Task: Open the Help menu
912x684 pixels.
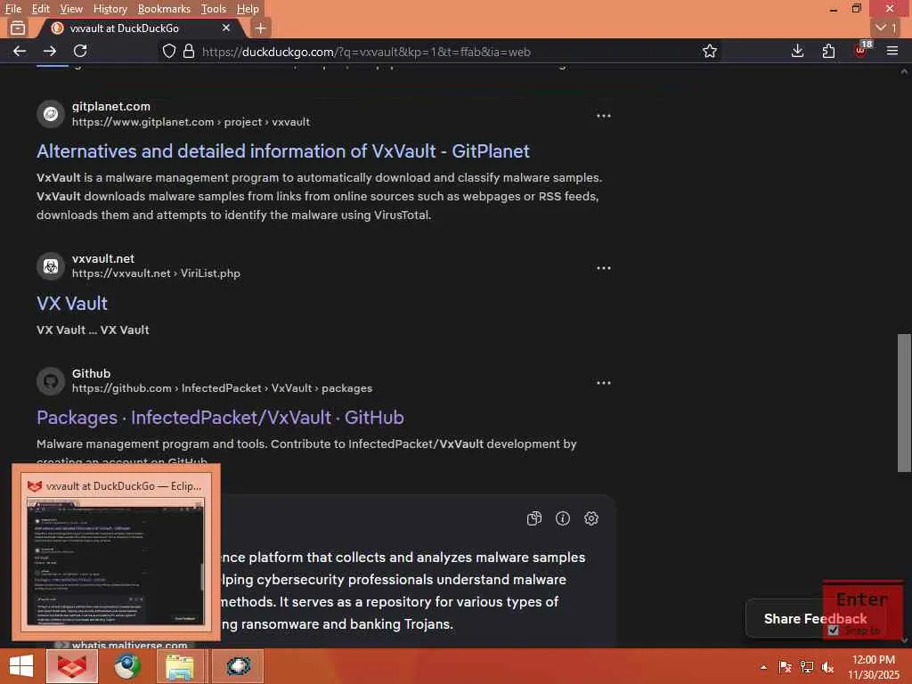Action: click(248, 9)
